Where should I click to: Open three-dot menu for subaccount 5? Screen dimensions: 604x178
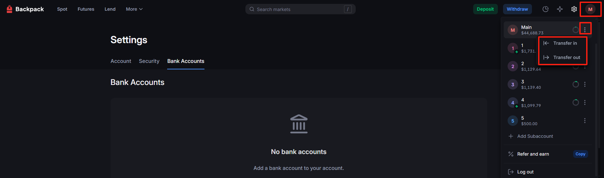click(585, 121)
